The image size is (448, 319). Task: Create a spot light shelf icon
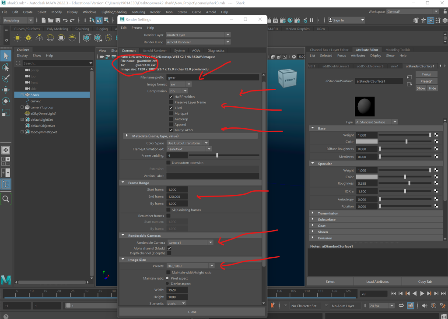tap(39, 38)
